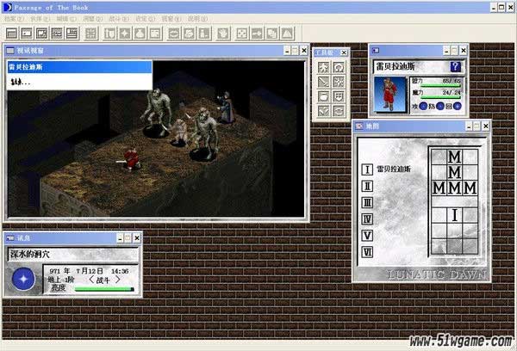Click the third window-layout toolbar icon
This screenshot has height=351, width=517.
coord(42,34)
